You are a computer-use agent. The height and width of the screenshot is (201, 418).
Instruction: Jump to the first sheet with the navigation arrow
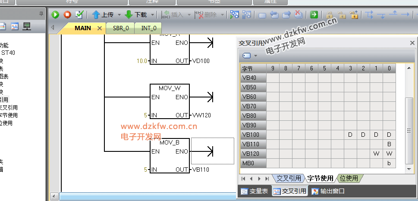244,178
